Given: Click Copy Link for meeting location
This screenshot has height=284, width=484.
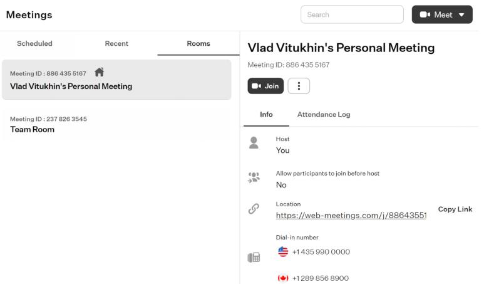Looking at the screenshot, I should pos(455,209).
